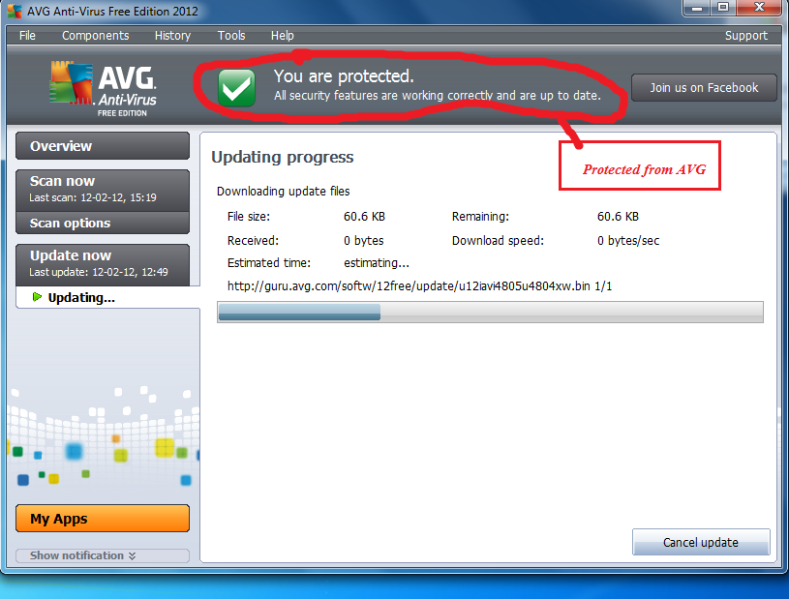Click Join us on Facebook button
This screenshot has width=789, height=599.
click(x=704, y=88)
